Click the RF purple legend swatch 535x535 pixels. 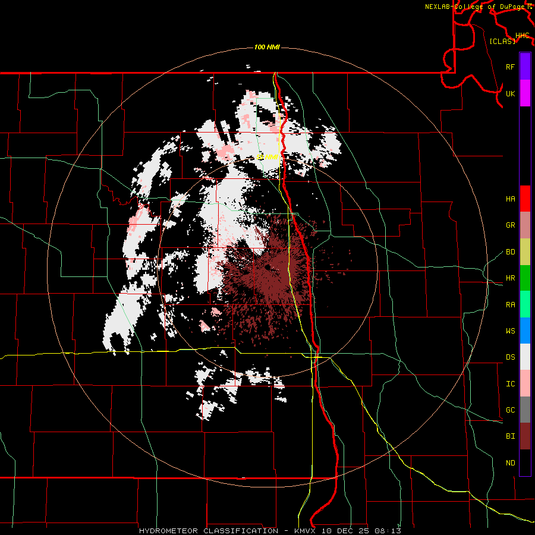click(525, 67)
